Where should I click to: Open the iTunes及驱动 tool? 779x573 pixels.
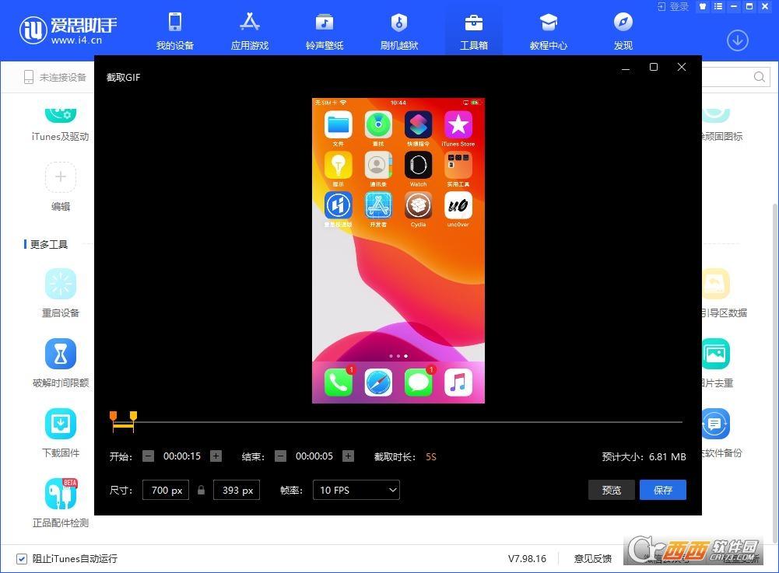coord(61,124)
